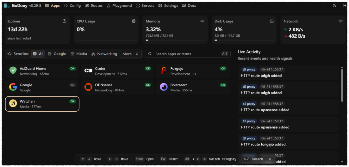Click the Network wifi icon
This screenshot has height=167, width=349.
click(x=340, y=21)
